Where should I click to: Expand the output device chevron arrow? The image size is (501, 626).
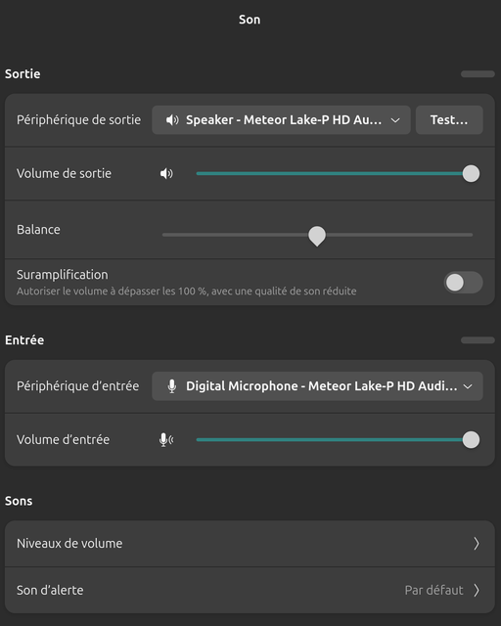coord(395,120)
